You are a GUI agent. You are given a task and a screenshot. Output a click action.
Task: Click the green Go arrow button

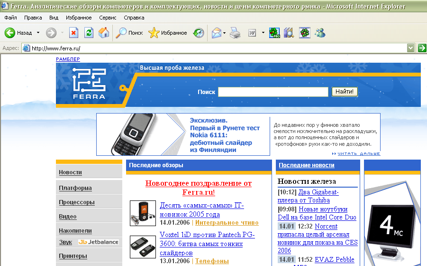click(422, 48)
